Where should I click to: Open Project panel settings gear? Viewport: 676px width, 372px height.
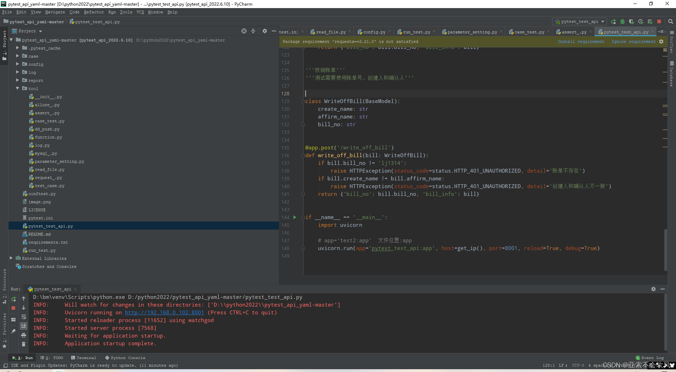coord(265,31)
